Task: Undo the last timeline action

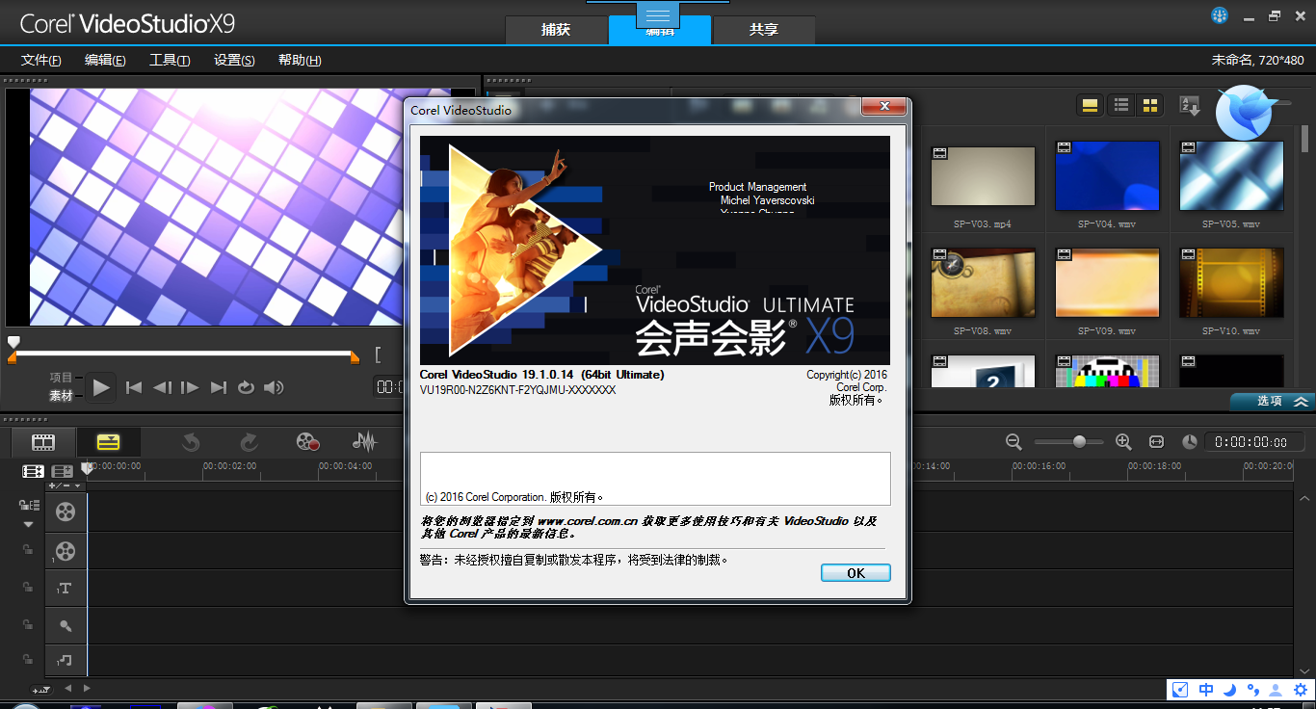Action: coord(191,442)
